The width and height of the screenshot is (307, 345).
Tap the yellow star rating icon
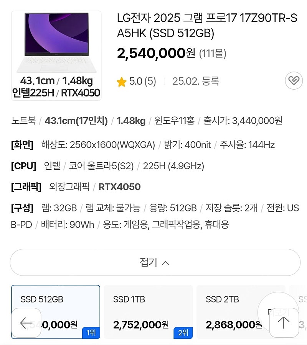click(122, 82)
